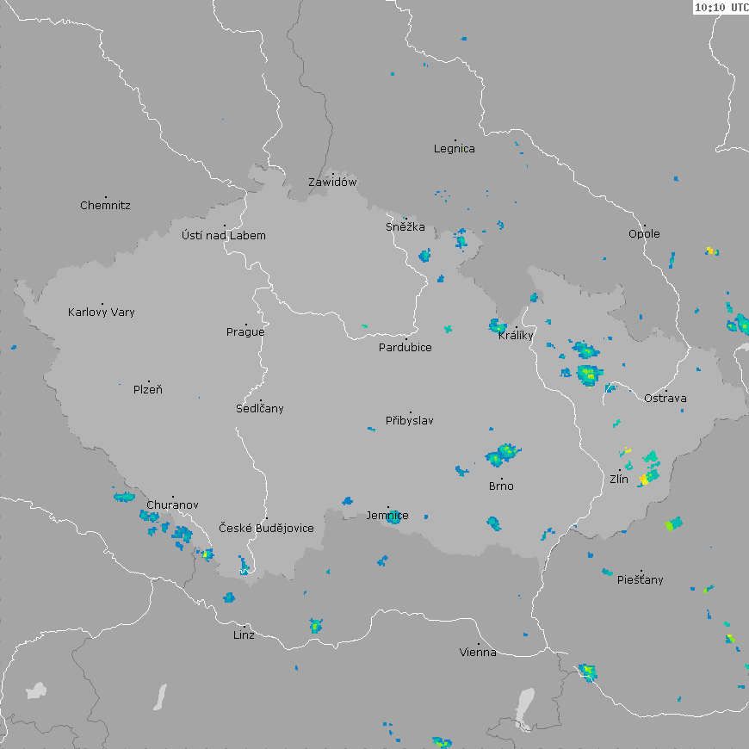Click the Piešťany city label
Image resolution: width=749 pixels, height=749 pixels.
pos(641,580)
